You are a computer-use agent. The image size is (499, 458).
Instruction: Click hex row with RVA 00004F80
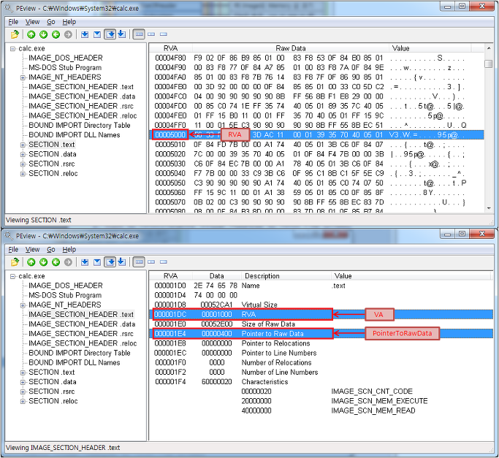coord(316,58)
